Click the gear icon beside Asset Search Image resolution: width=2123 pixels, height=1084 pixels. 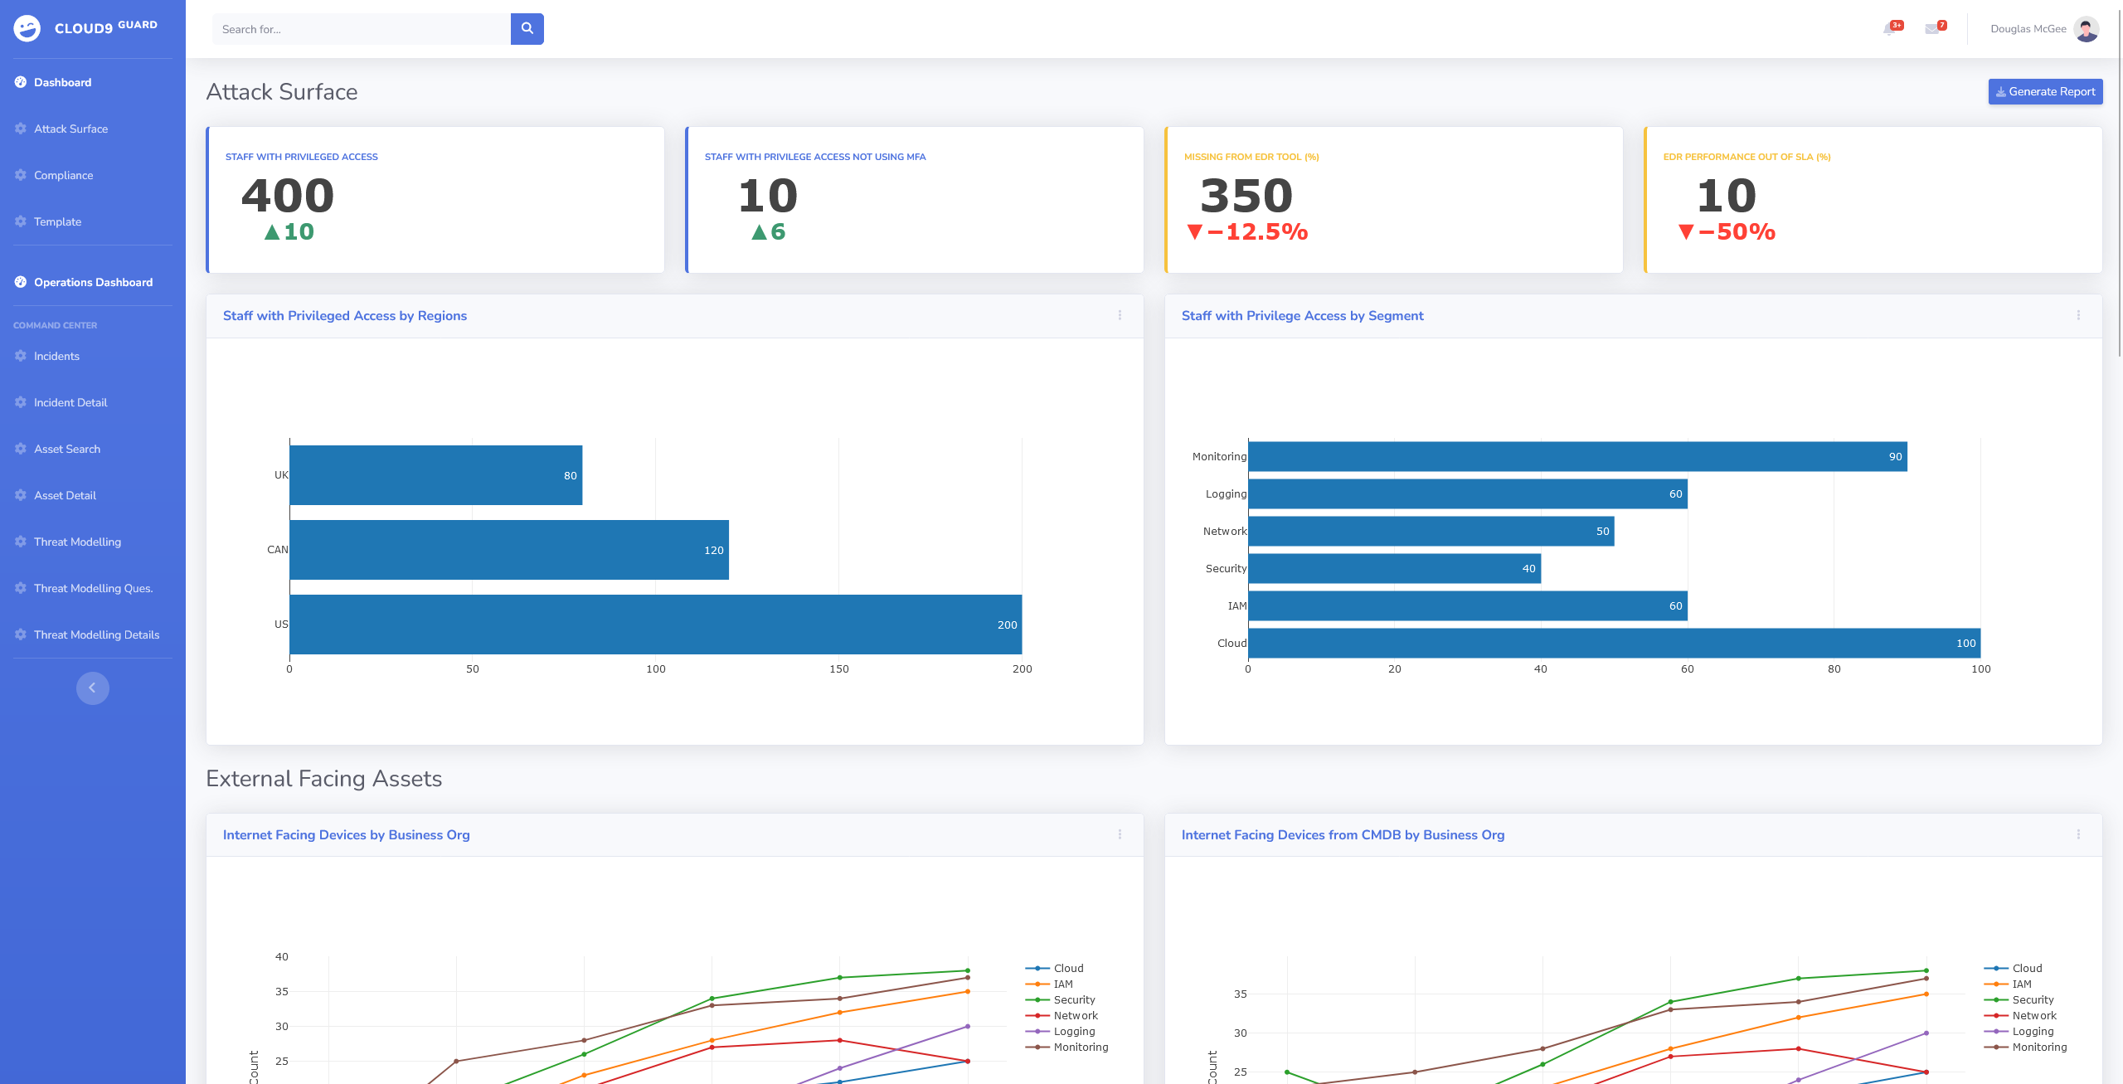coord(21,449)
